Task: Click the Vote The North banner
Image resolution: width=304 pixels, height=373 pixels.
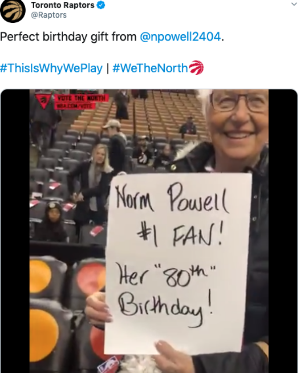Action: [82, 98]
